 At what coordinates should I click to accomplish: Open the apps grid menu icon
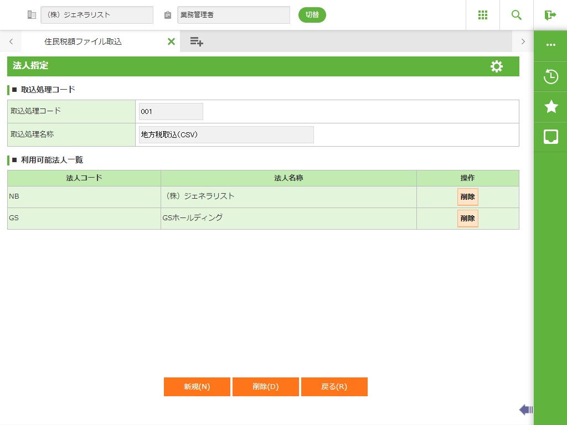tap(483, 15)
